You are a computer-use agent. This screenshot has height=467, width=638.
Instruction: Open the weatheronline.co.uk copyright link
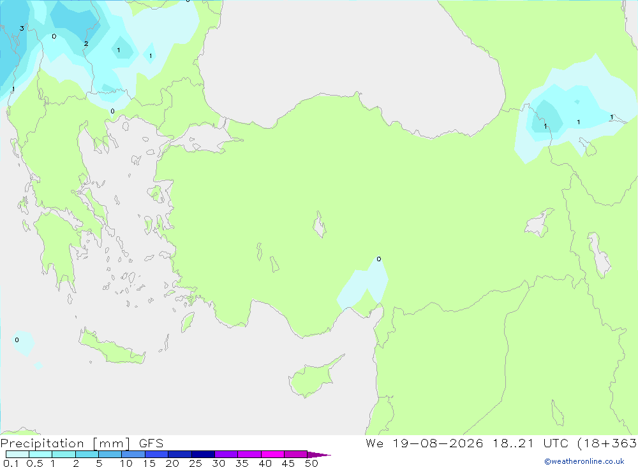[584, 461]
